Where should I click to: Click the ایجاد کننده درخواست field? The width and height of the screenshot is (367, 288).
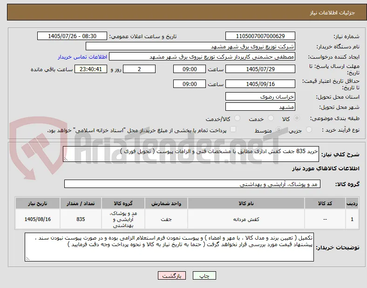pyautogui.click(x=202, y=57)
